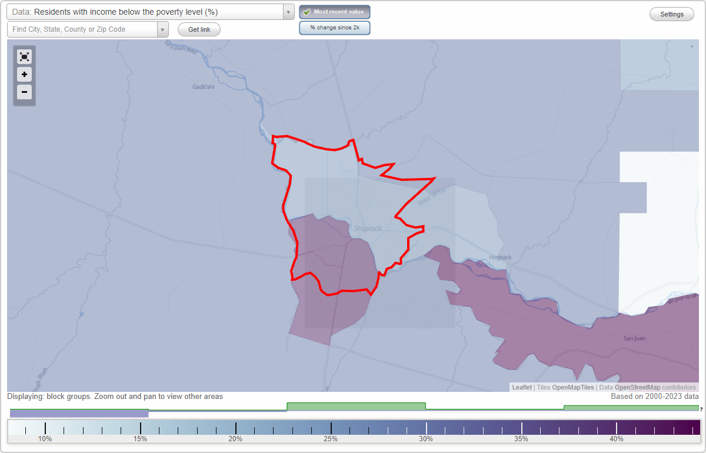Click the location search dropdown arrow icon
Screen dimensions: 706x453
163,29
